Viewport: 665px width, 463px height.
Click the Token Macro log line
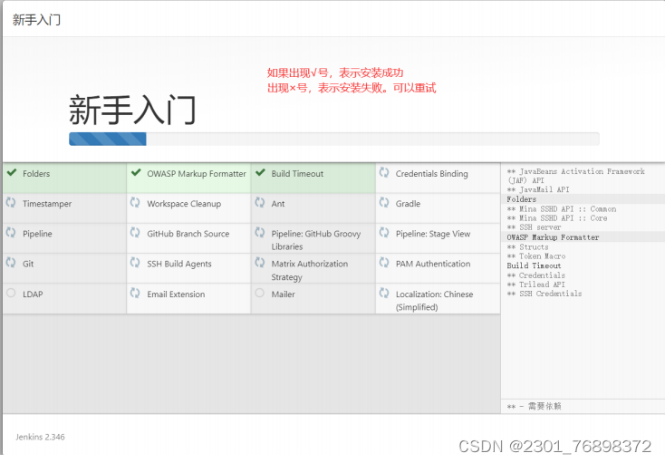536,256
